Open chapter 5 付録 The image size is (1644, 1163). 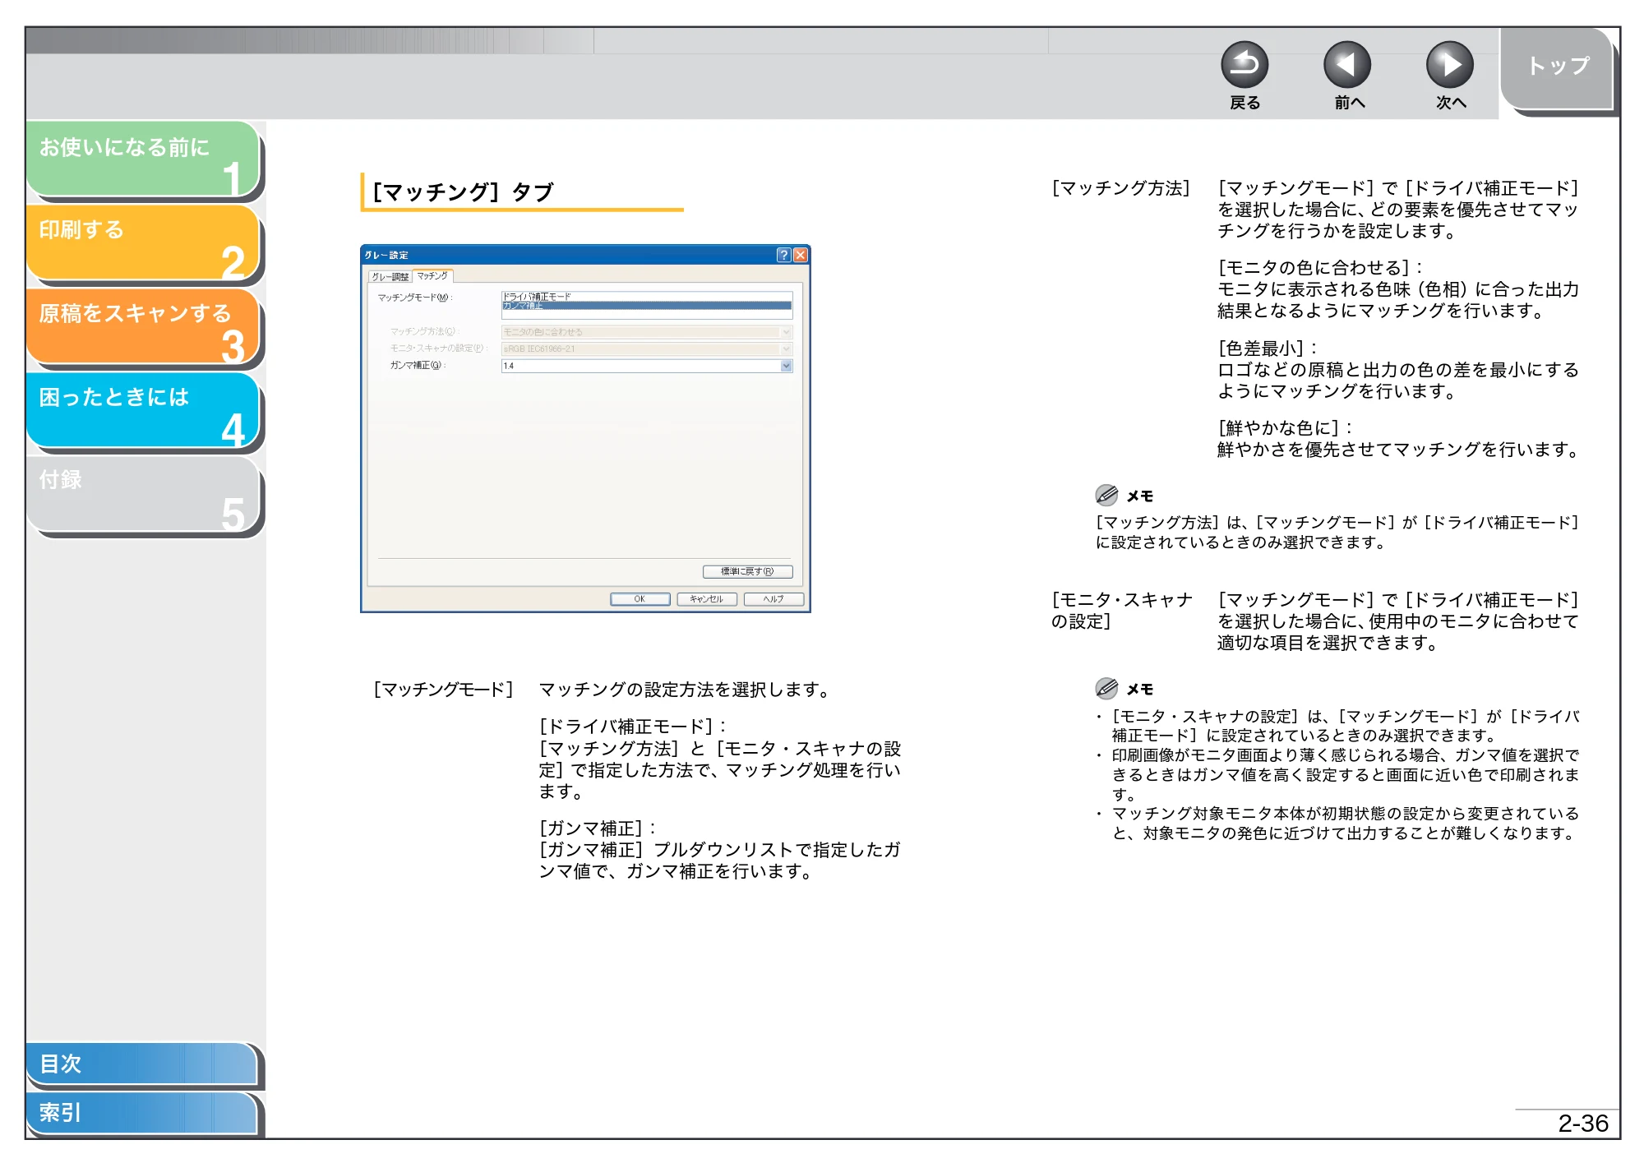click(143, 495)
